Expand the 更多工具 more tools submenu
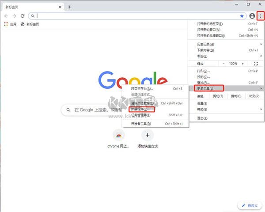Screen dimensions: 265x212 click(226, 88)
